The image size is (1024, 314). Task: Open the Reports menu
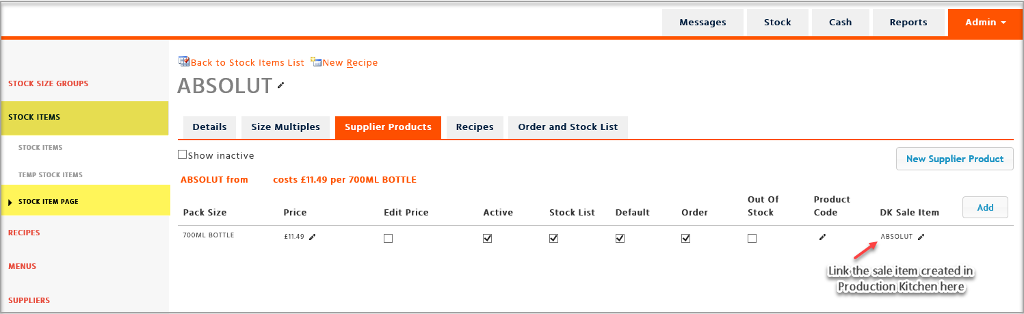tap(908, 23)
